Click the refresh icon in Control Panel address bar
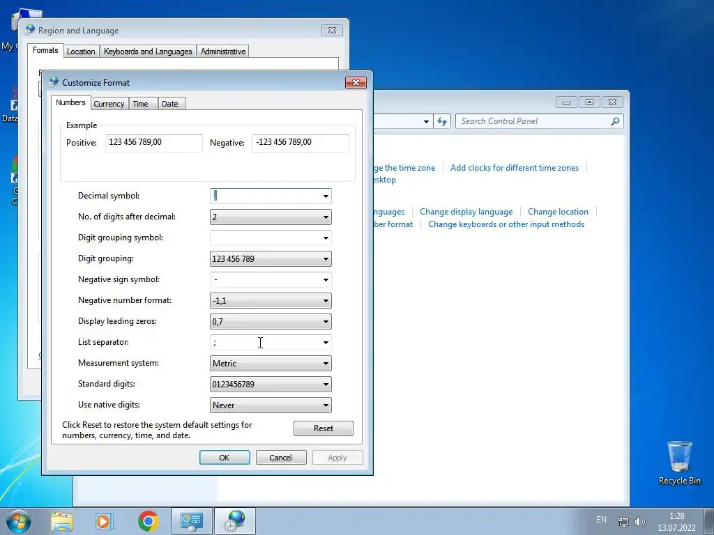Viewport: 714px width, 535px height. [x=441, y=121]
